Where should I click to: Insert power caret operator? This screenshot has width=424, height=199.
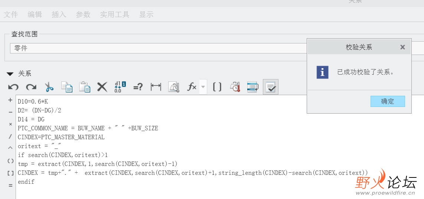[10, 148]
